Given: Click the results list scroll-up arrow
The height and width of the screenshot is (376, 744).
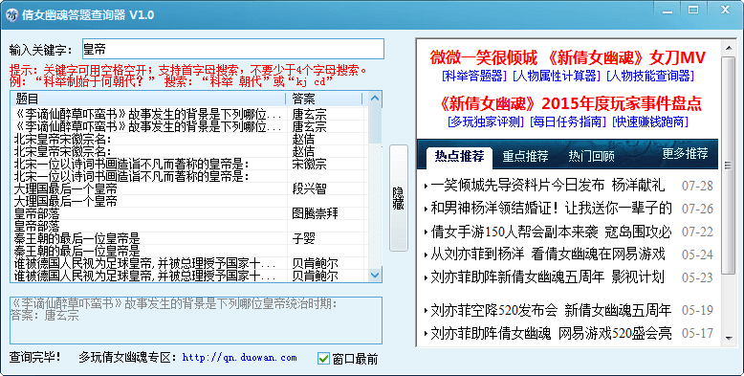Looking at the screenshot, I should (x=375, y=99).
